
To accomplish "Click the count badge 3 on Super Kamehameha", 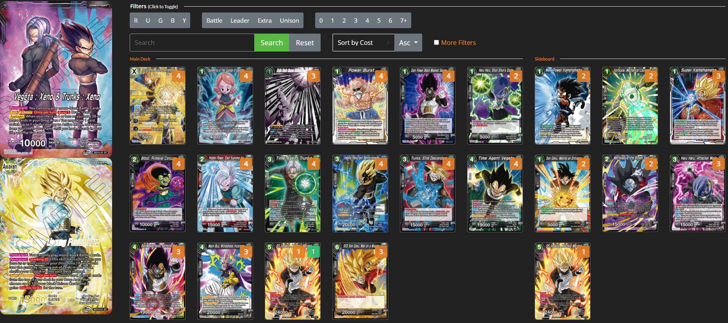I will point(719,76).
